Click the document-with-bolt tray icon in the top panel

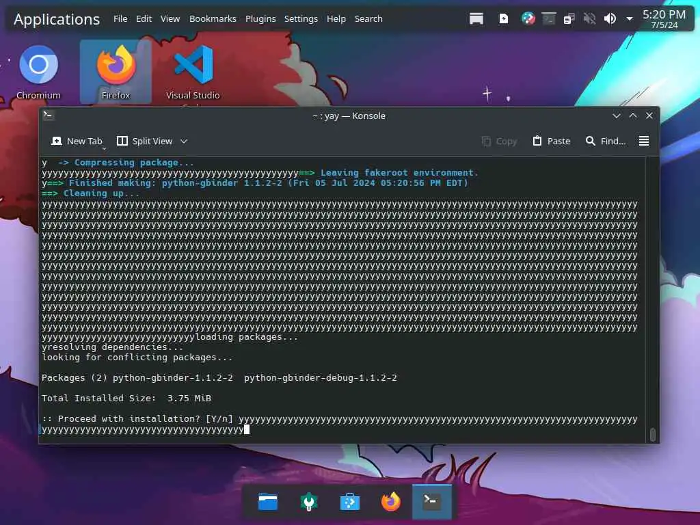(x=504, y=18)
